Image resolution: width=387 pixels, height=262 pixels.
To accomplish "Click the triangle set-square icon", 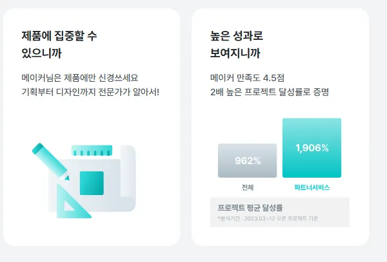I will click(x=74, y=201).
